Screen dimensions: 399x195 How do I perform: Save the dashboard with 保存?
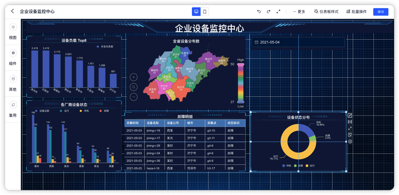point(381,12)
